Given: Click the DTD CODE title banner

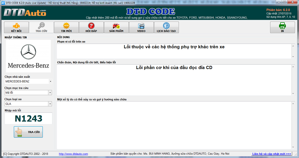Looking at the screenshot, I should tap(151, 12).
